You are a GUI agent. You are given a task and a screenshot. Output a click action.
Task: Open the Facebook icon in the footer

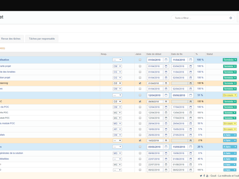pos(204,176)
